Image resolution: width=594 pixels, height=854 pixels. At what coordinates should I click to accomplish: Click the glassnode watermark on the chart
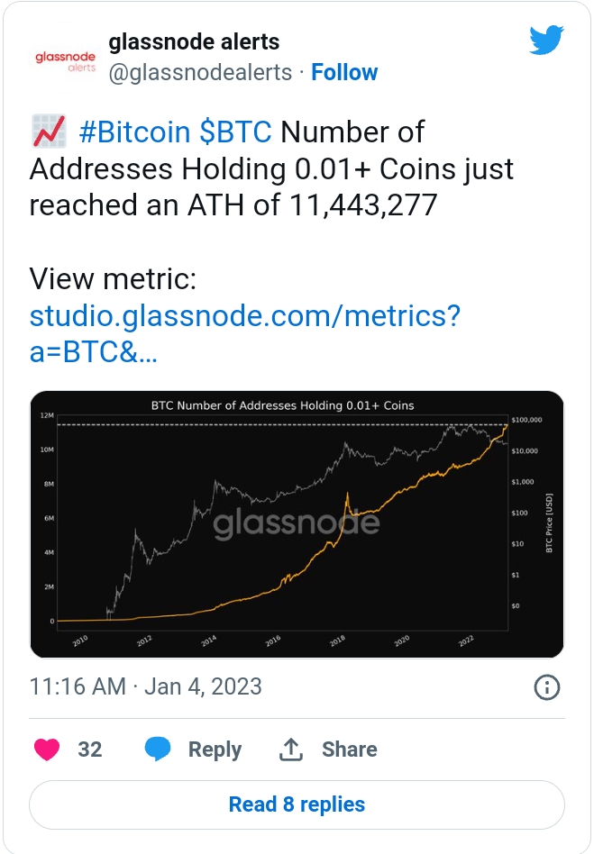tap(297, 523)
